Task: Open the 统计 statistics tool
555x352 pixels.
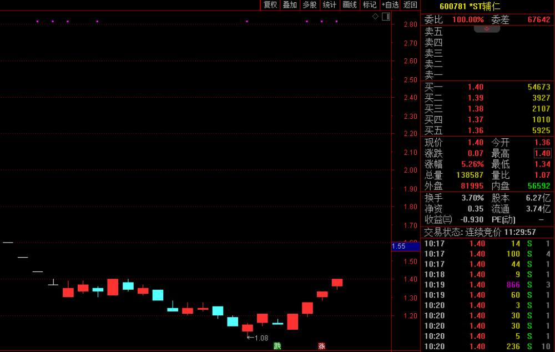Action: [330, 5]
